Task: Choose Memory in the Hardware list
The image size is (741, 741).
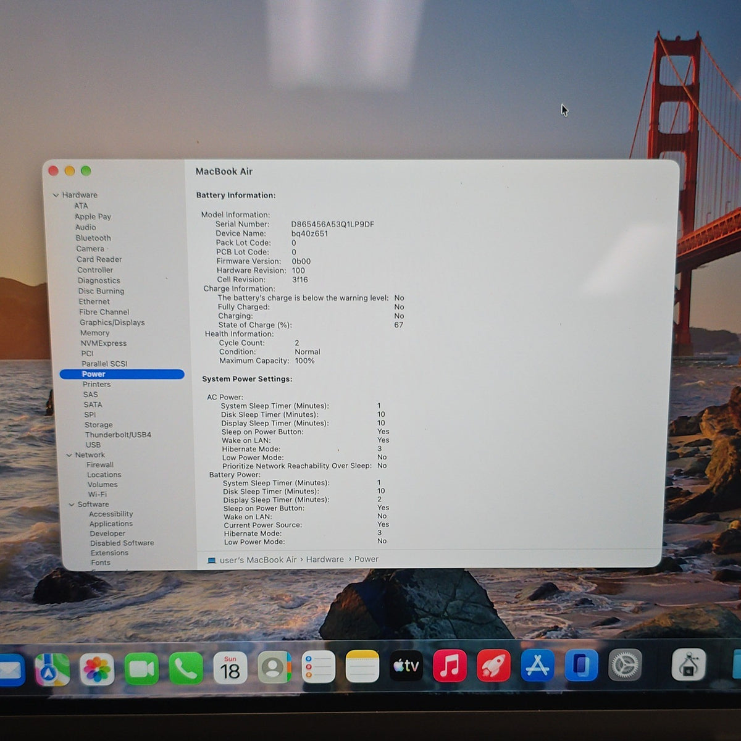Action: coord(94,333)
